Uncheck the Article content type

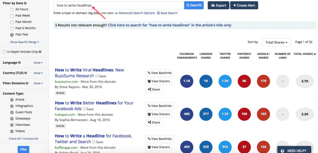point(12,100)
